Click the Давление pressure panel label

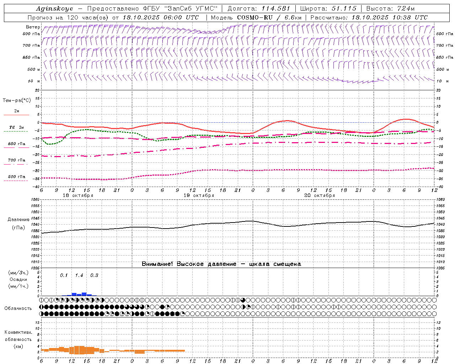[18, 220]
